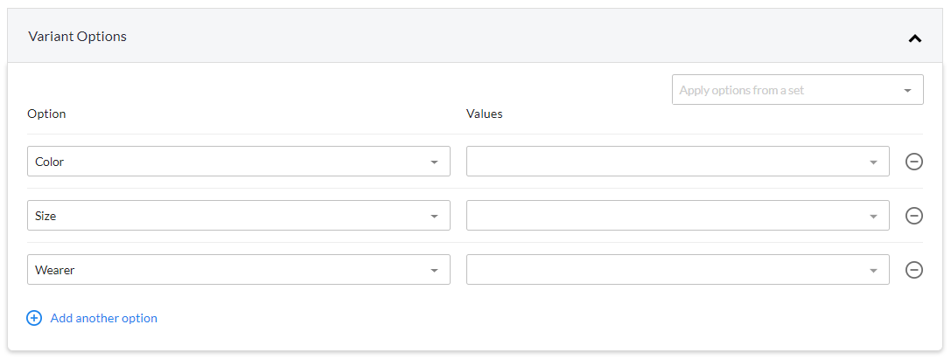Open the Apply options from a set dropdown
Image resolution: width=951 pixels, height=359 pixels.
[798, 90]
